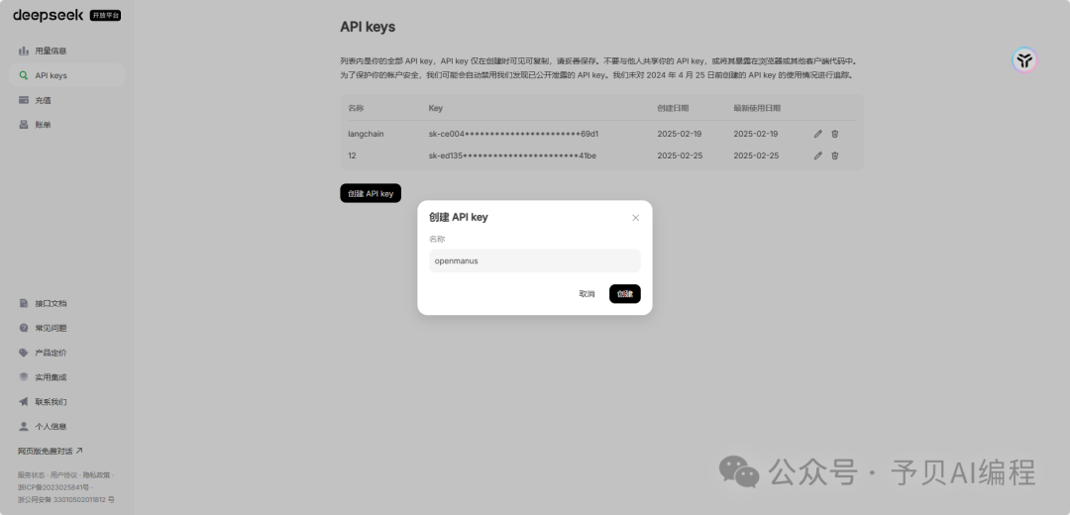Click the langchain name cell

point(366,134)
